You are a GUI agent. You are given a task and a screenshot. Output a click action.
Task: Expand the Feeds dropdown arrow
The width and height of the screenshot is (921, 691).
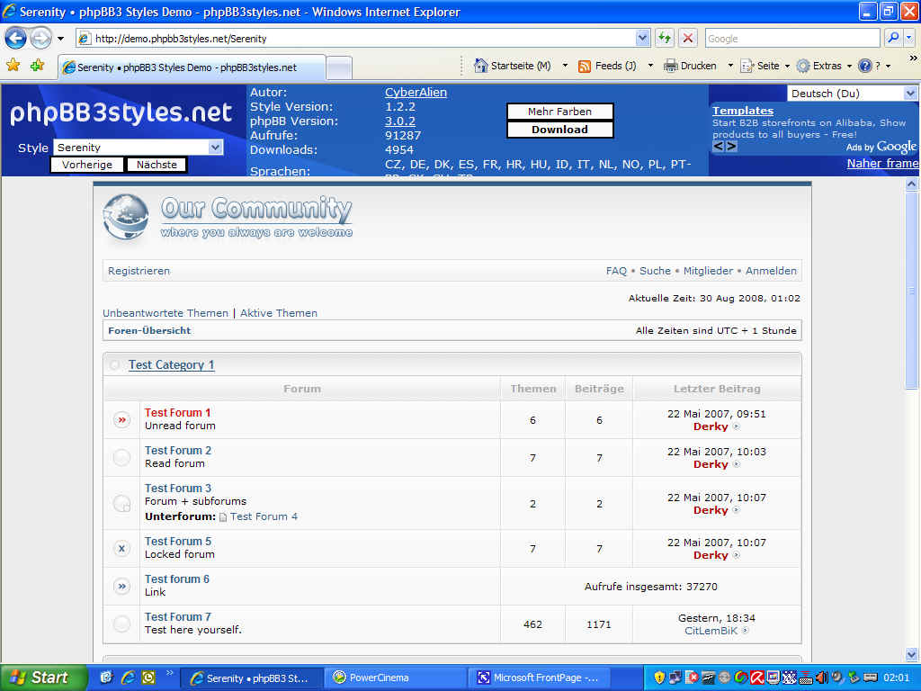[x=650, y=66]
